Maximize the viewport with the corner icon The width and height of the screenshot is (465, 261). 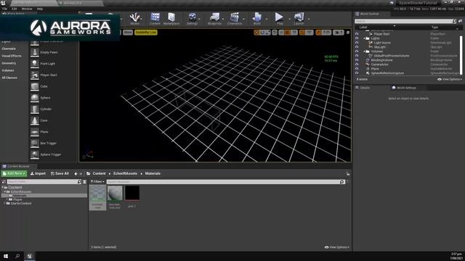point(348,33)
